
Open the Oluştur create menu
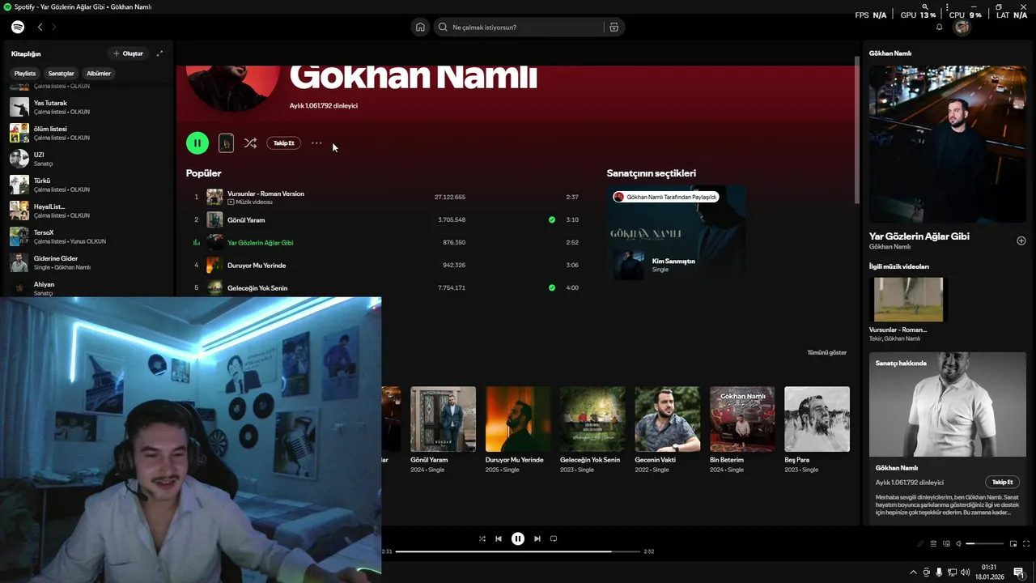coord(128,53)
